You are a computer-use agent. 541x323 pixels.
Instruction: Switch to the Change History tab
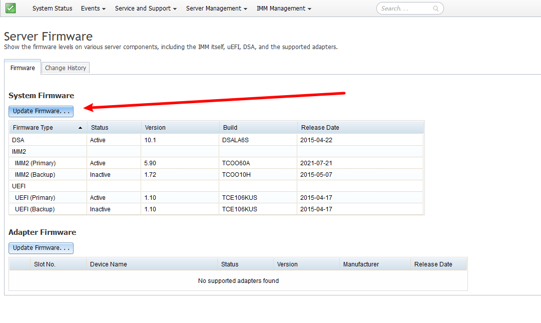click(66, 68)
